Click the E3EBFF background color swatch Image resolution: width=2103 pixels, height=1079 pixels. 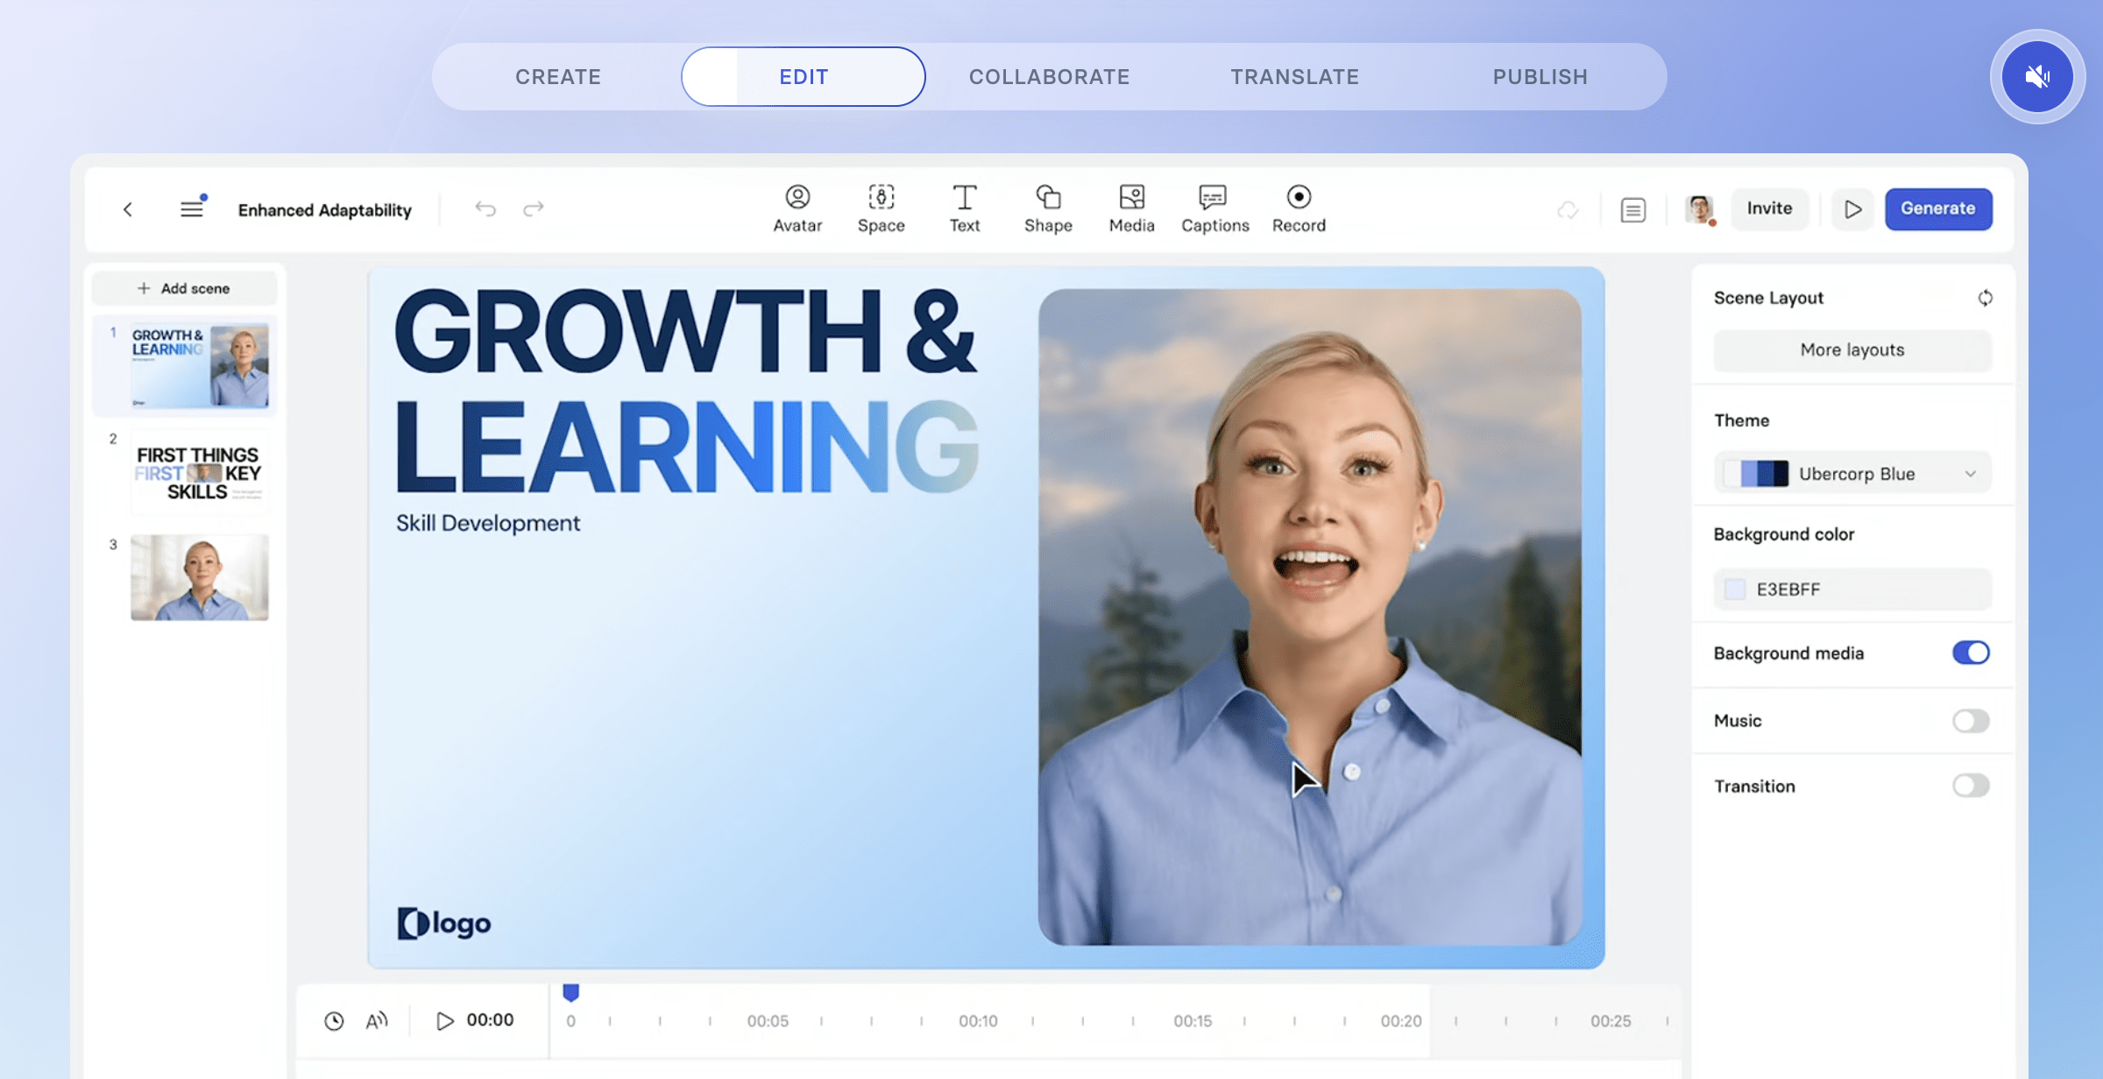point(1735,589)
